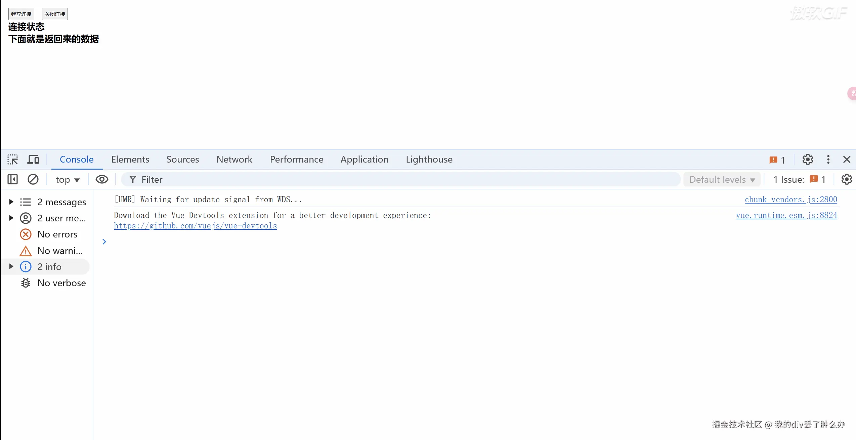Toggle the device toolbar icon
This screenshot has height=440, width=856.
point(33,160)
